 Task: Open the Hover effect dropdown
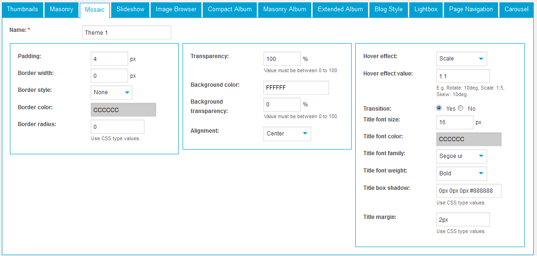click(x=461, y=59)
